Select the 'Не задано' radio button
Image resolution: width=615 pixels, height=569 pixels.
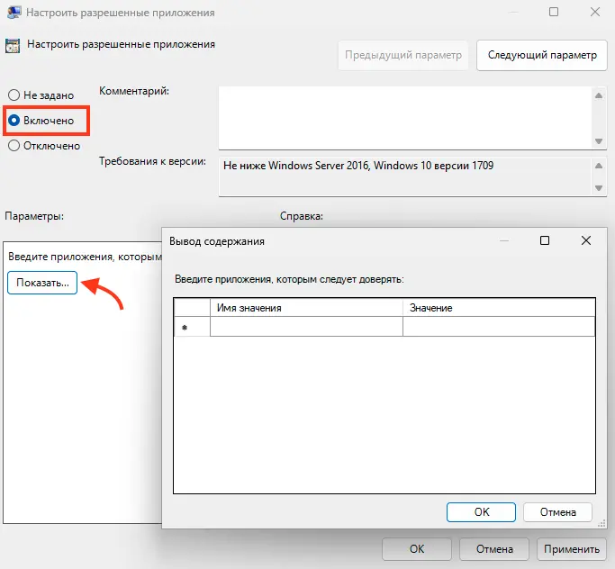[14, 95]
